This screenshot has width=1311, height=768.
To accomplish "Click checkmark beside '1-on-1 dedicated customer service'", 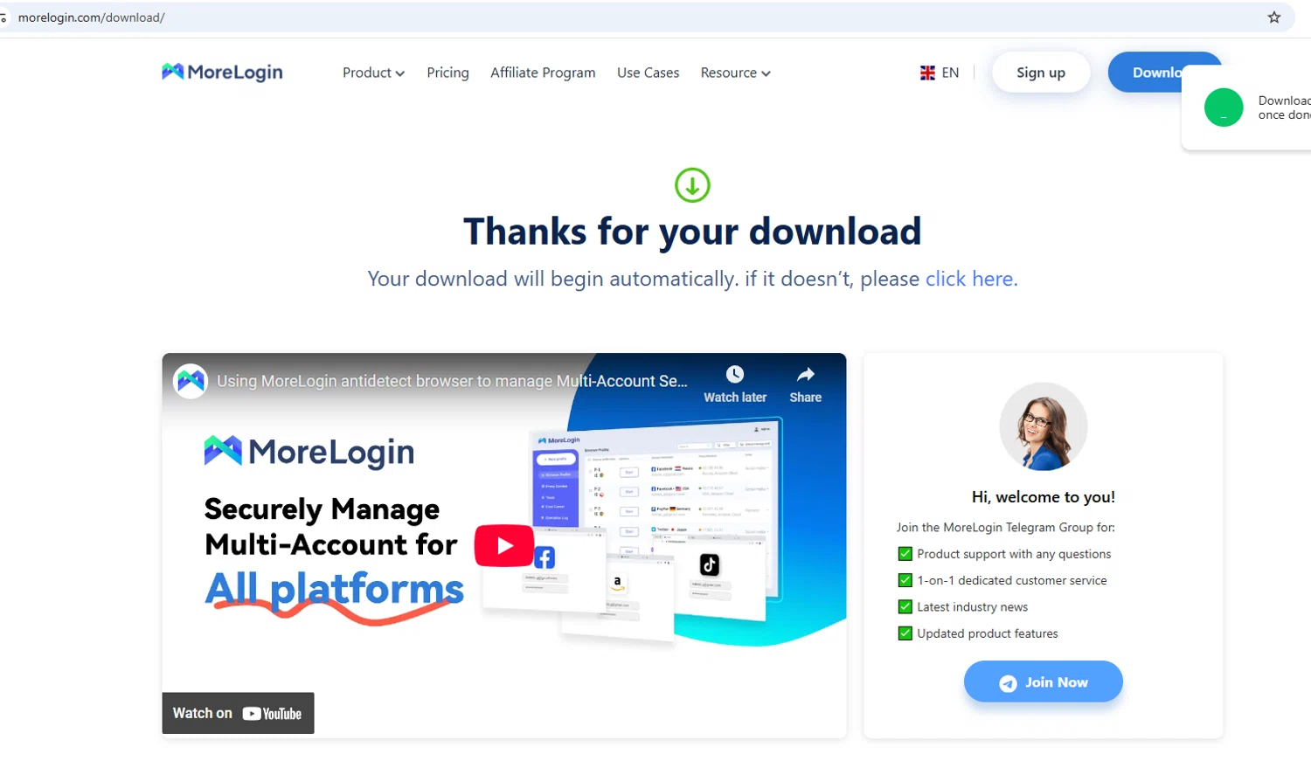I will [x=905, y=580].
